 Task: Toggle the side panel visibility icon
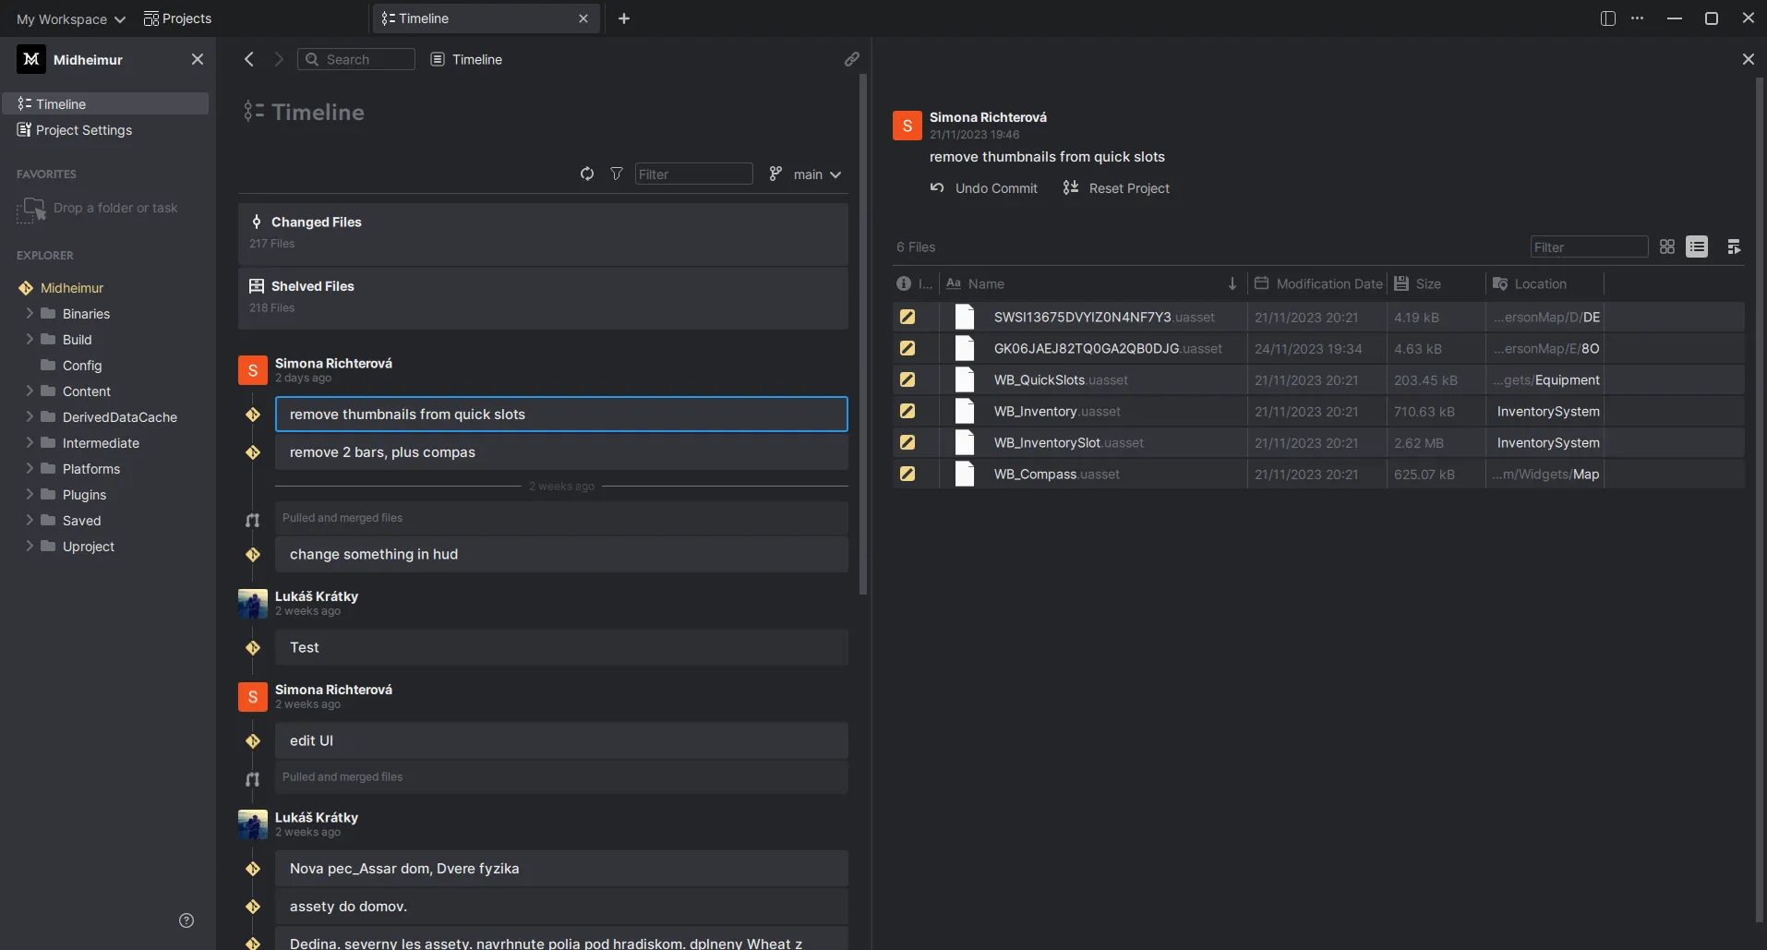point(1609,18)
